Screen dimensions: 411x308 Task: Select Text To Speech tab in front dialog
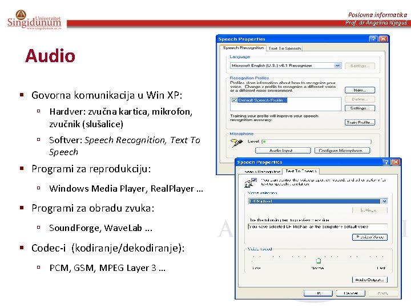301,171
